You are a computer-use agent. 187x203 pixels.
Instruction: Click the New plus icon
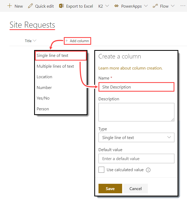click(x=10, y=6)
